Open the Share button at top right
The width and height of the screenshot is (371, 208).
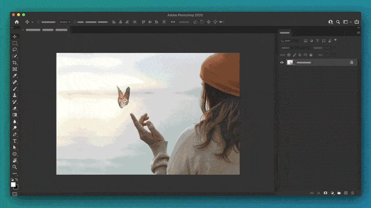tap(357, 22)
